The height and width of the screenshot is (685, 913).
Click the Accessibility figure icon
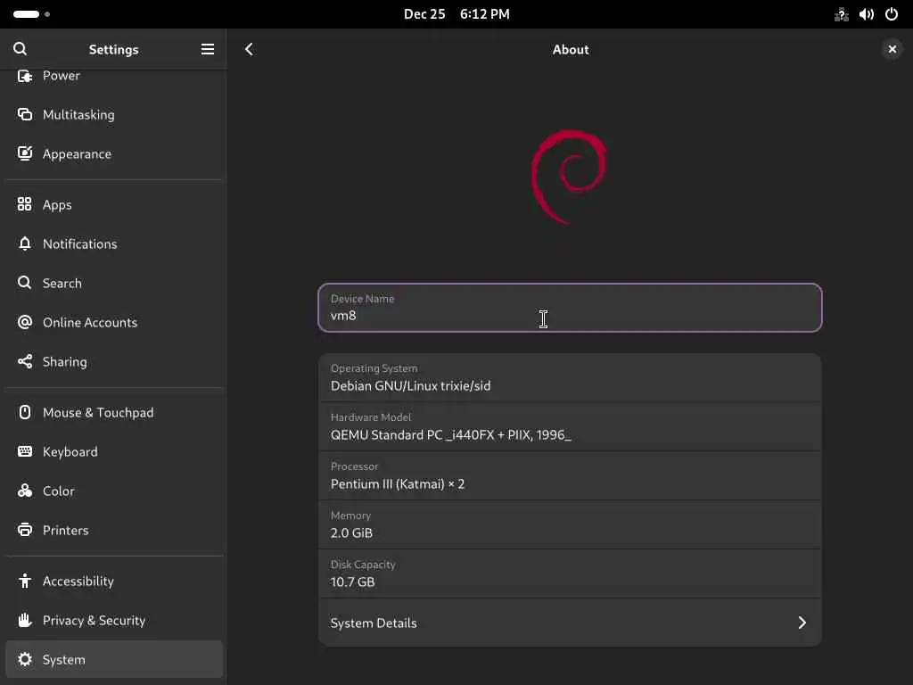click(24, 581)
